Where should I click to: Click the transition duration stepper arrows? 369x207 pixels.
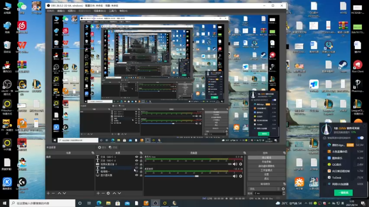click(x=284, y=193)
